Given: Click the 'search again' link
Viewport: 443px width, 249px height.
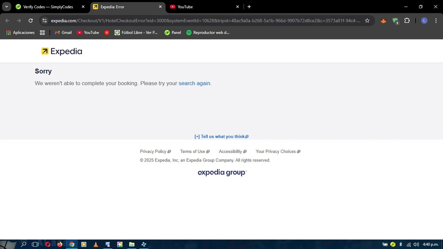Looking at the screenshot, I should click(194, 83).
